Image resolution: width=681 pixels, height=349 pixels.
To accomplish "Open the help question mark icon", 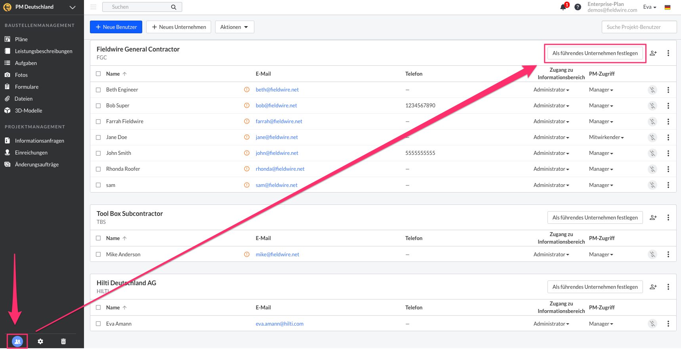I will click(578, 7).
